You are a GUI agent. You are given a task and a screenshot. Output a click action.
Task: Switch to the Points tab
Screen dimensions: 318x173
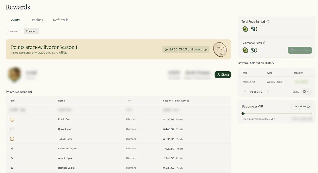click(15, 20)
